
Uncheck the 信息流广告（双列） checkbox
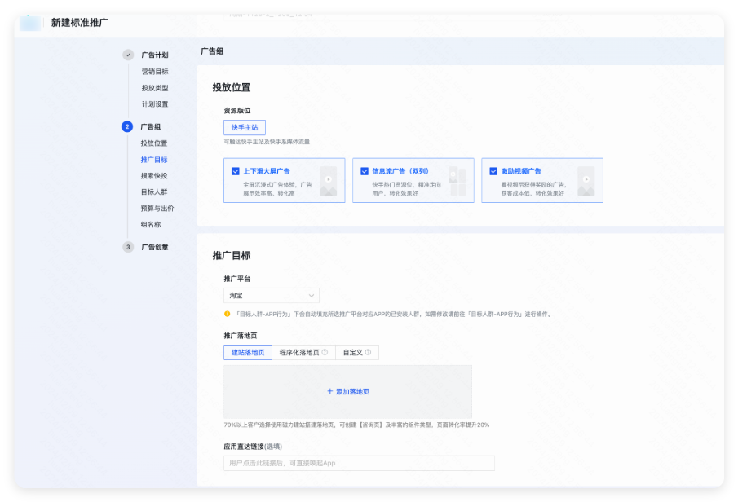[x=365, y=171]
